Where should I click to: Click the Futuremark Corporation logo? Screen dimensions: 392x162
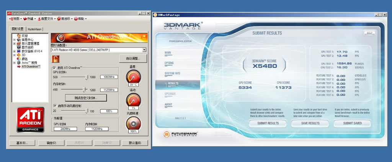coord(179,134)
